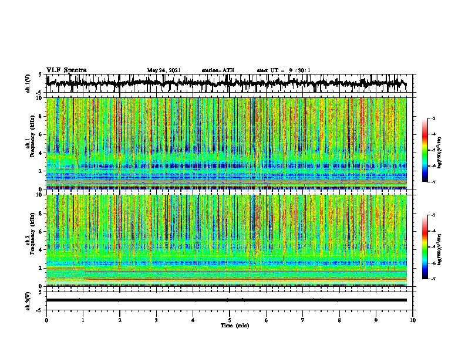Click time axis tick label '6'

267,320
